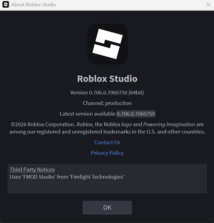Click the registered and unregistered trademarks line
This screenshot has width=214, height=223.
(x=107, y=132)
